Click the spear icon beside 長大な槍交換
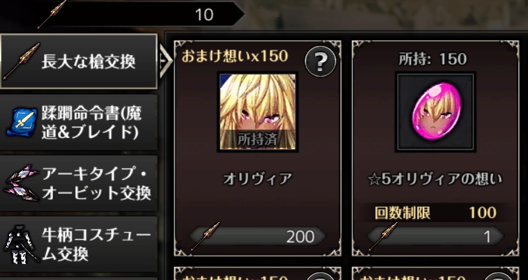The image size is (528, 280). pos(21,61)
